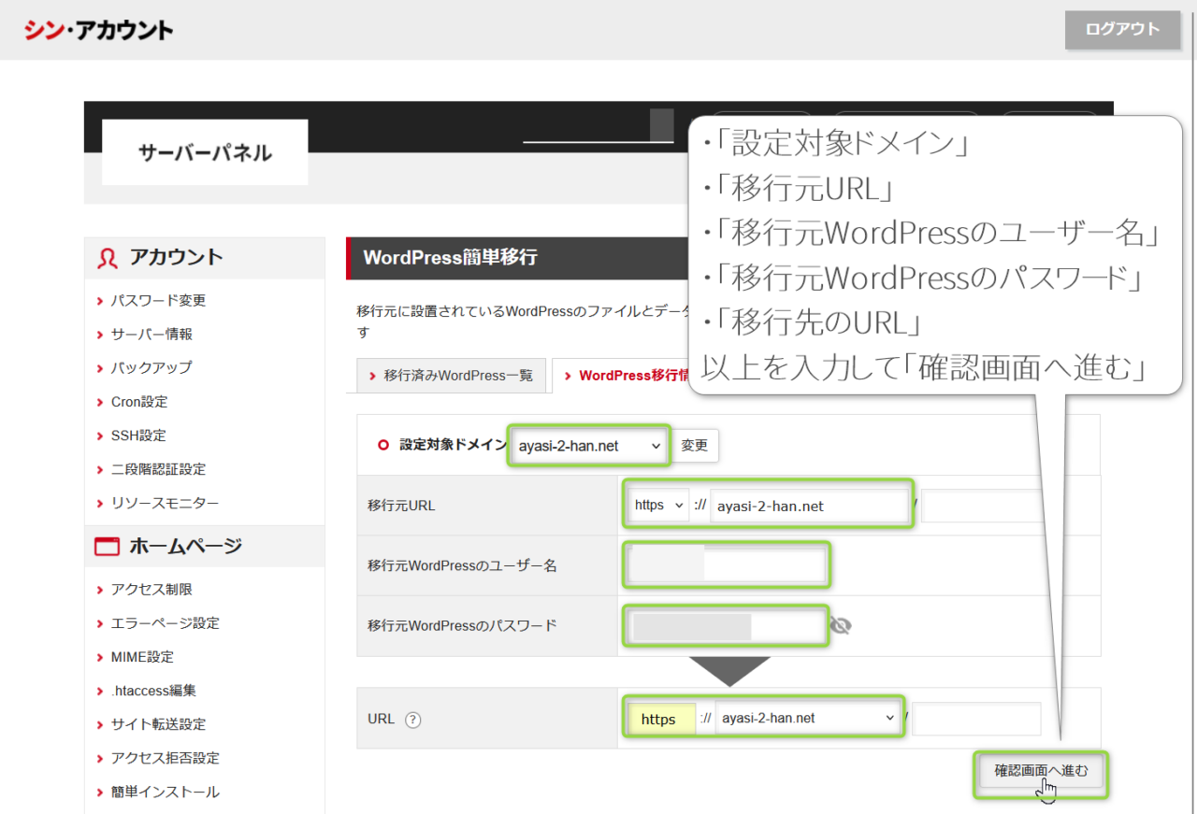Click the 変更 button
Viewport: 1197px width, 814px height.
[695, 446]
